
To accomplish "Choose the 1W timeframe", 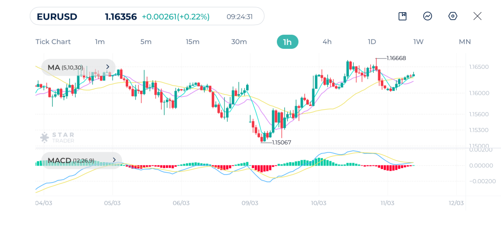I will 418,42.
